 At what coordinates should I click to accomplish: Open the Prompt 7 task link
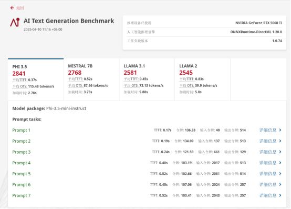click(22, 195)
